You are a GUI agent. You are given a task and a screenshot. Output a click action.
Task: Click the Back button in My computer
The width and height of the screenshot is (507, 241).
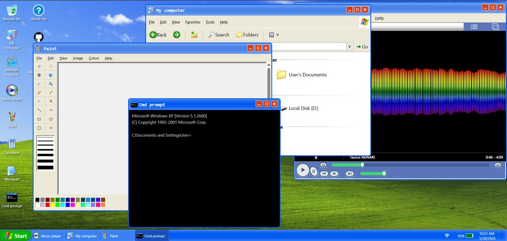(x=158, y=35)
